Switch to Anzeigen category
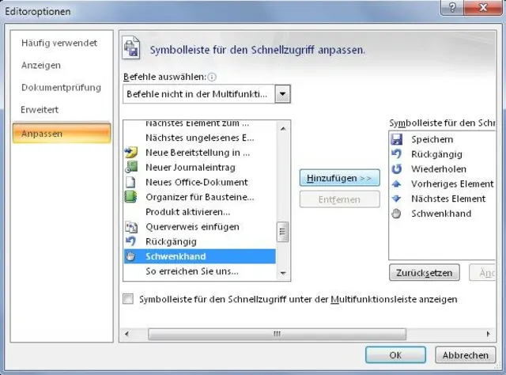 (41, 65)
